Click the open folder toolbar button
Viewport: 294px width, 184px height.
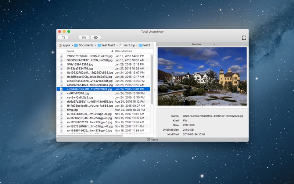coord(63,38)
